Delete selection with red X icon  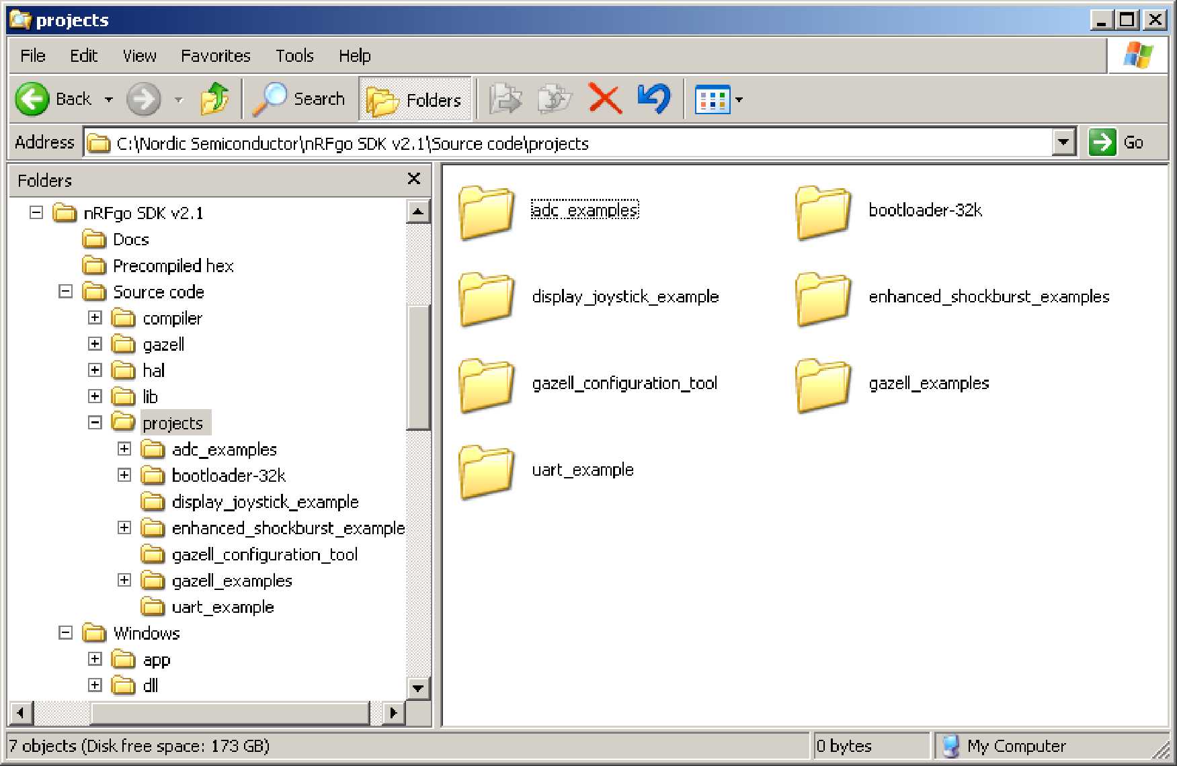pyautogui.click(x=605, y=99)
